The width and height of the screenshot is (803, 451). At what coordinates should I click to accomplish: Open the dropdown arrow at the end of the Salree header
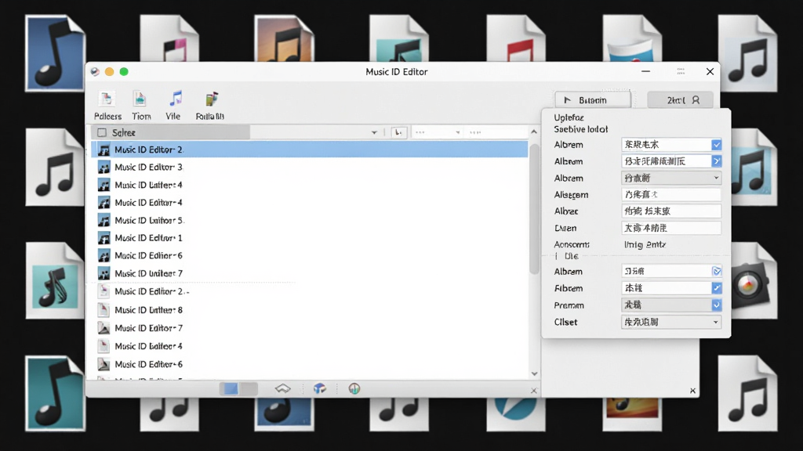tap(374, 133)
